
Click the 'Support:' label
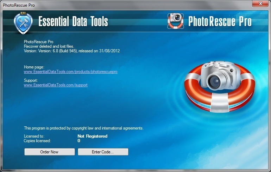31,80
